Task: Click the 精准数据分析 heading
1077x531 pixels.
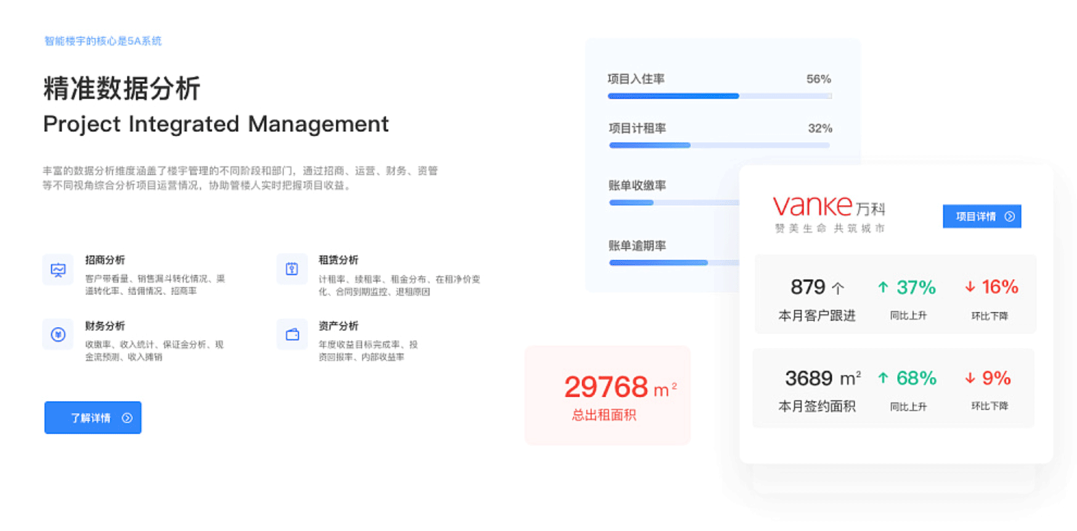Action: [122, 88]
